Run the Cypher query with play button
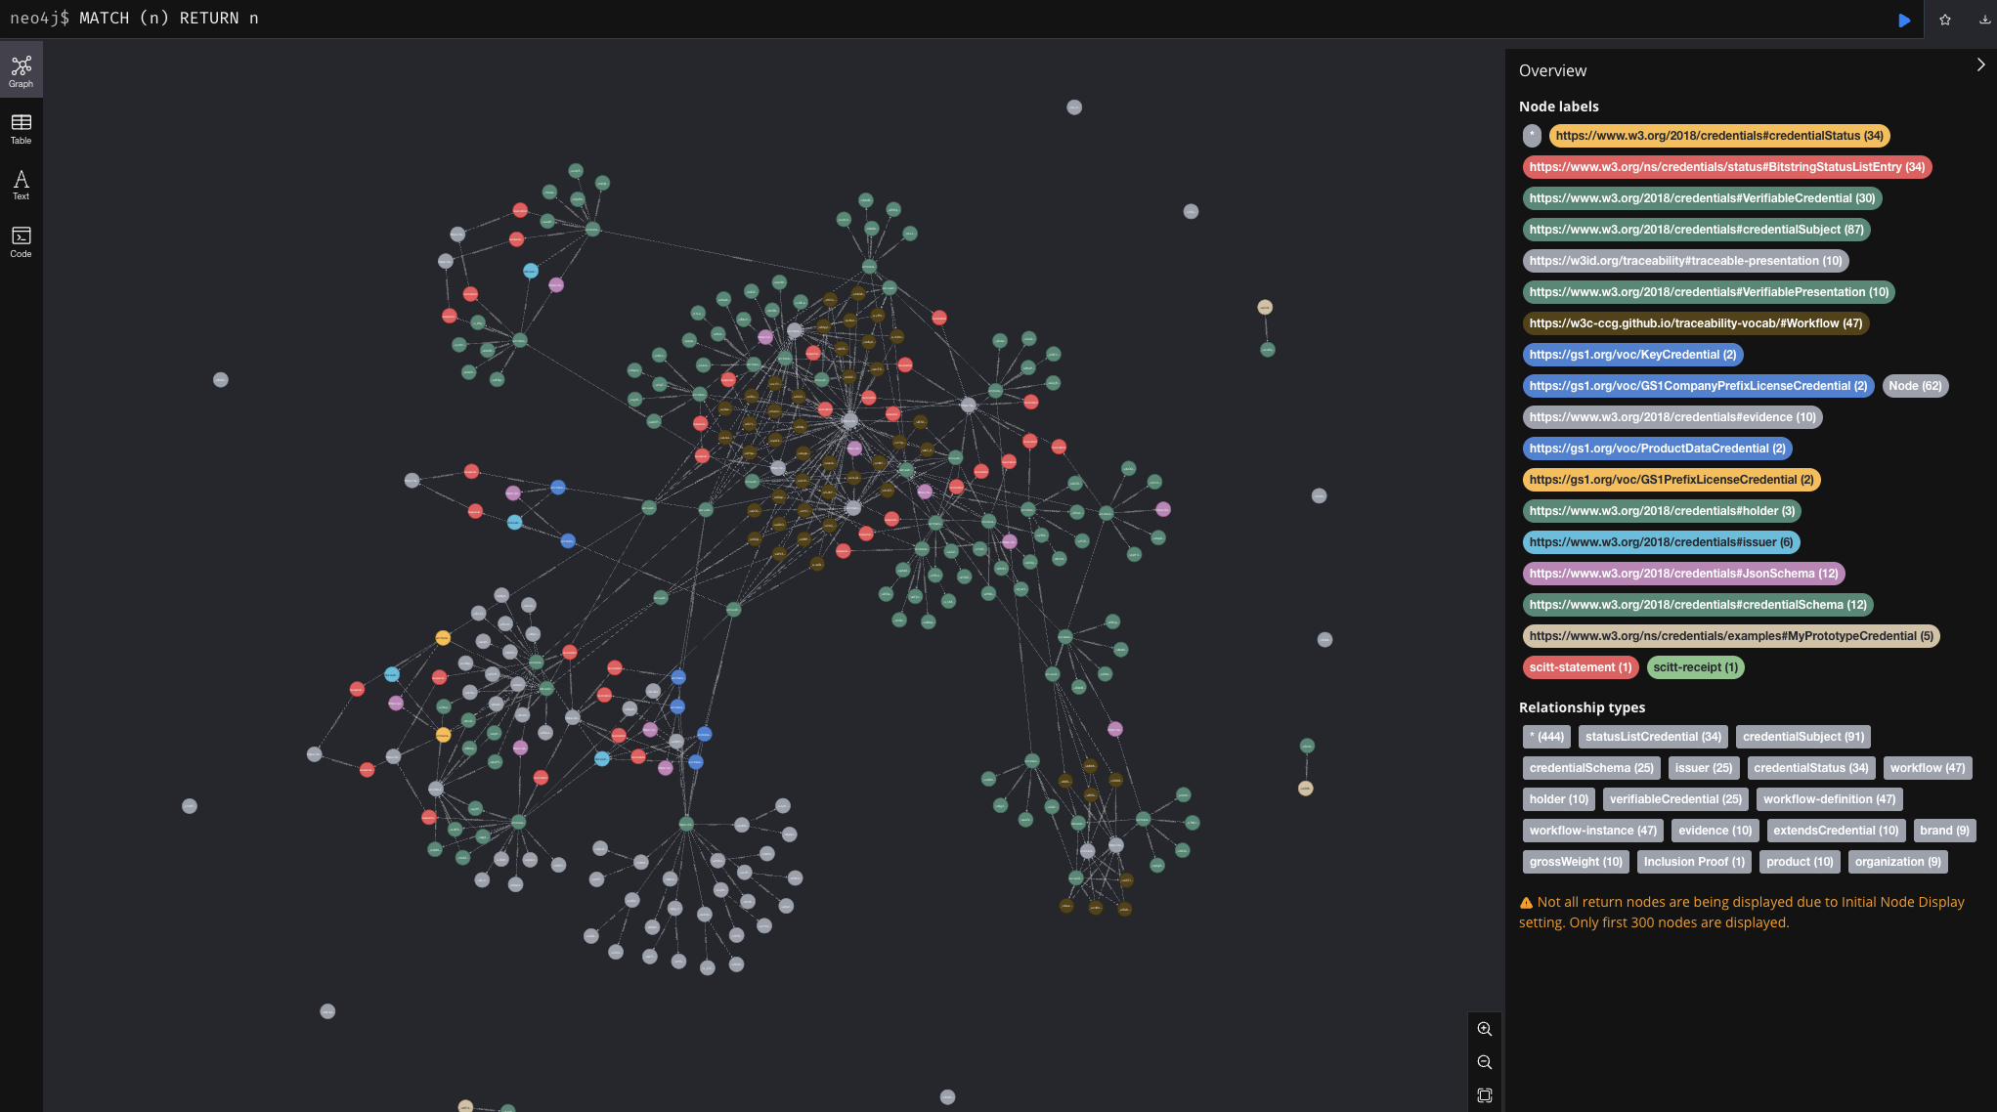This screenshot has height=1112, width=1997. 1904,20
